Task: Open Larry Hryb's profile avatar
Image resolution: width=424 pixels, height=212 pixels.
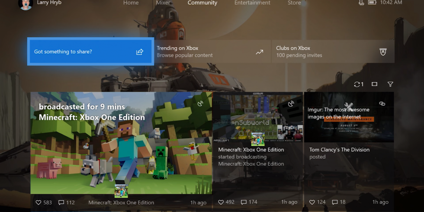Action: pyautogui.click(x=26, y=4)
